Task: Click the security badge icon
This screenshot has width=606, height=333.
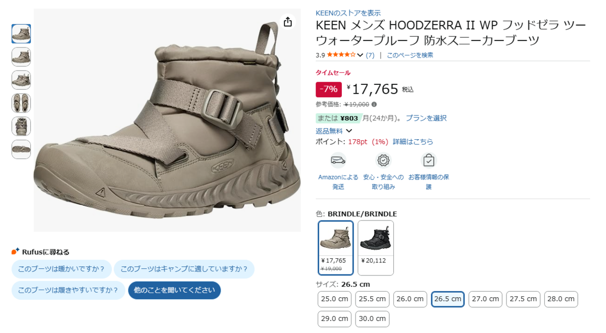Action: point(384,160)
